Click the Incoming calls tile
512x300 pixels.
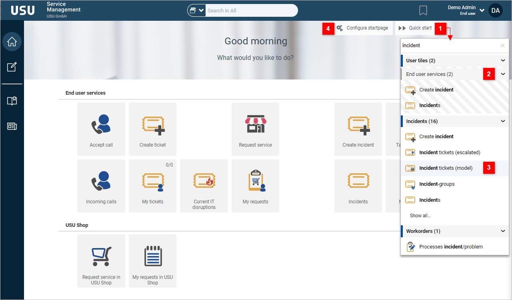pos(101,186)
